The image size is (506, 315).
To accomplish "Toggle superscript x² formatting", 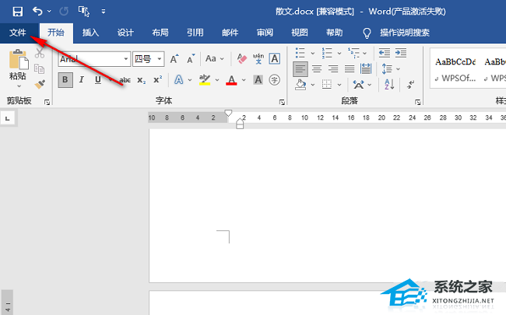I will [157, 79].
